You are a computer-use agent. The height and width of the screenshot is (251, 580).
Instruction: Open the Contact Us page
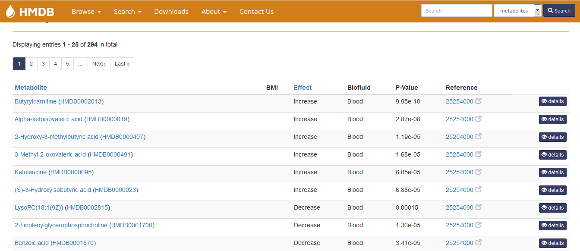[x=256, y=12]
